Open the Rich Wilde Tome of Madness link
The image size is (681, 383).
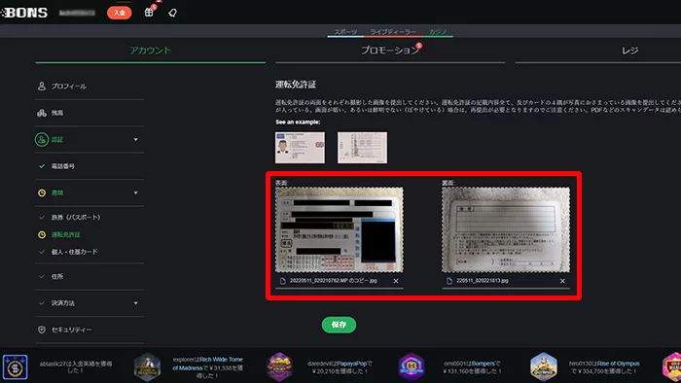click(207, 364)
